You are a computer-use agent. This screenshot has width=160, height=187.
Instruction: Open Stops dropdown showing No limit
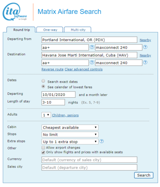point(70,135)
